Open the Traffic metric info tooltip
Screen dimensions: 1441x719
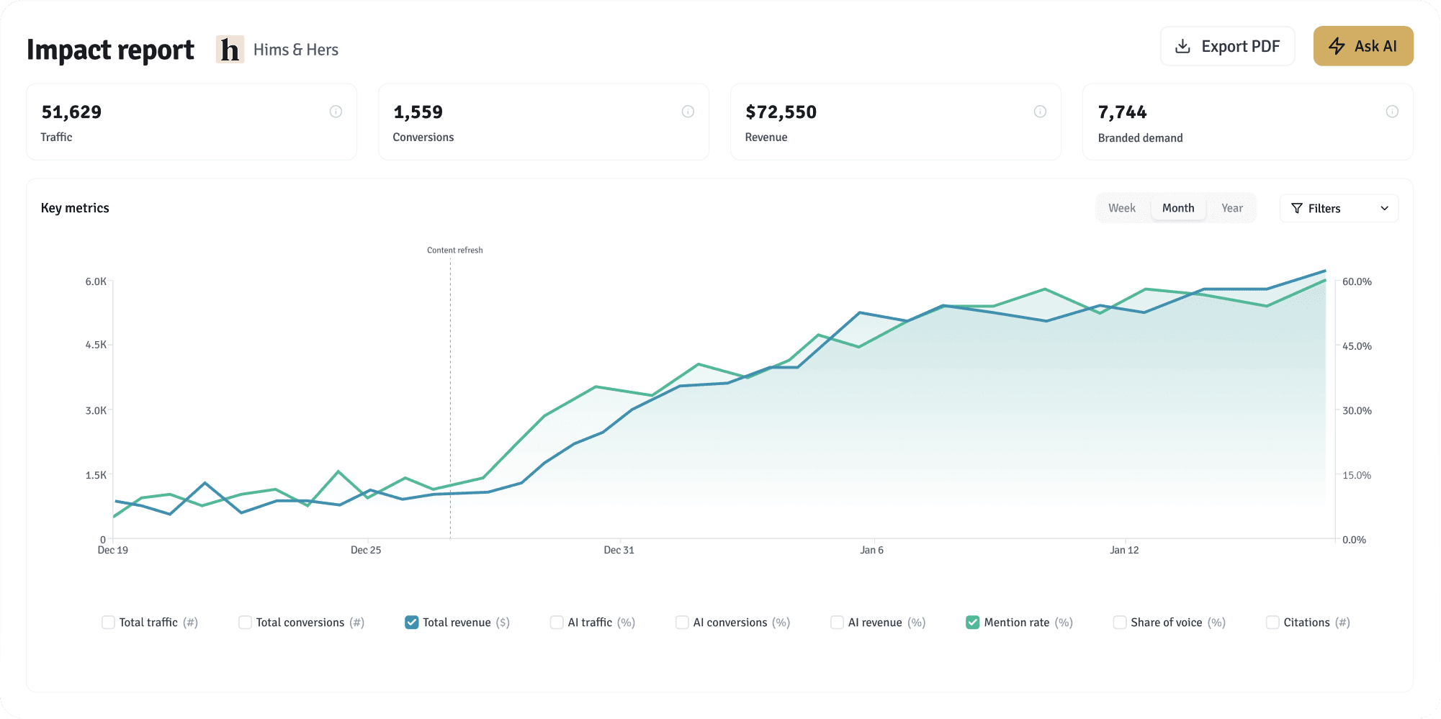pos(336,111)
